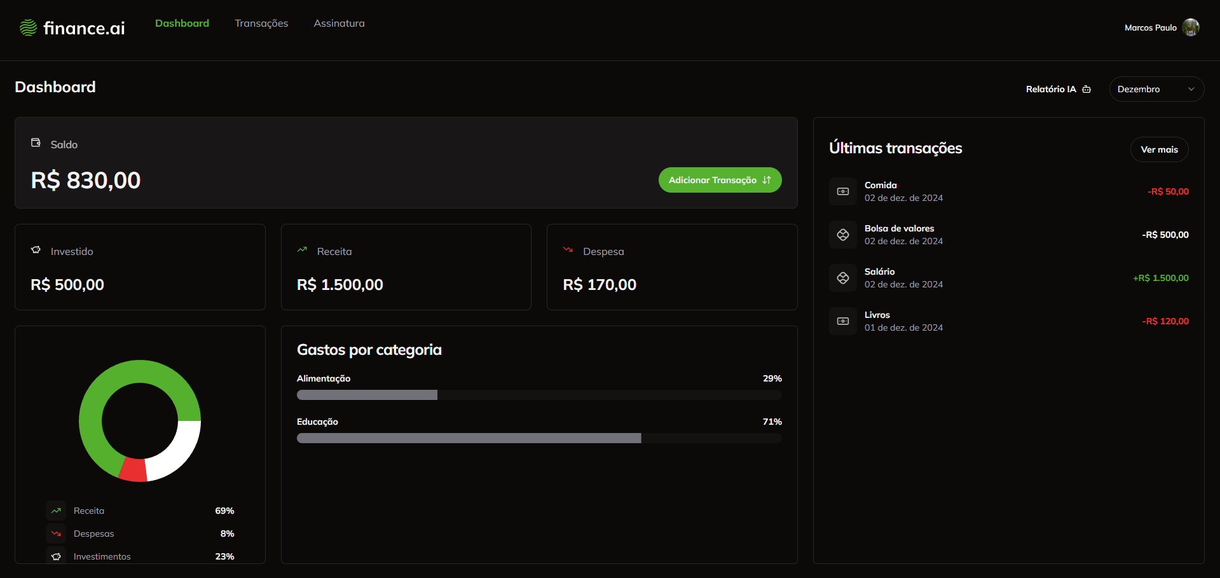Click the Ver mais button

[x=1159, y=149]
